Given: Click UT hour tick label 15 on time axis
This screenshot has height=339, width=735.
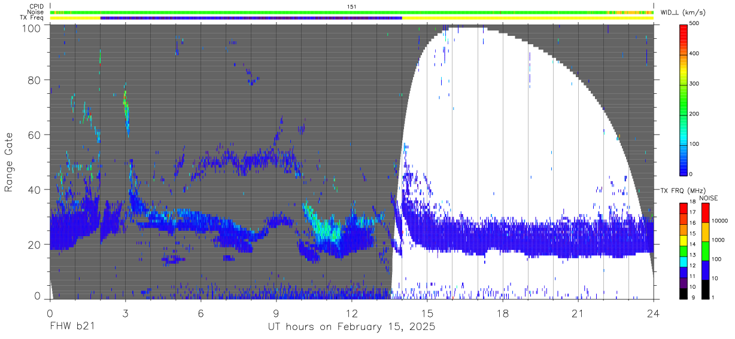Looking at the screenshot, I should (x=427, y=314).
